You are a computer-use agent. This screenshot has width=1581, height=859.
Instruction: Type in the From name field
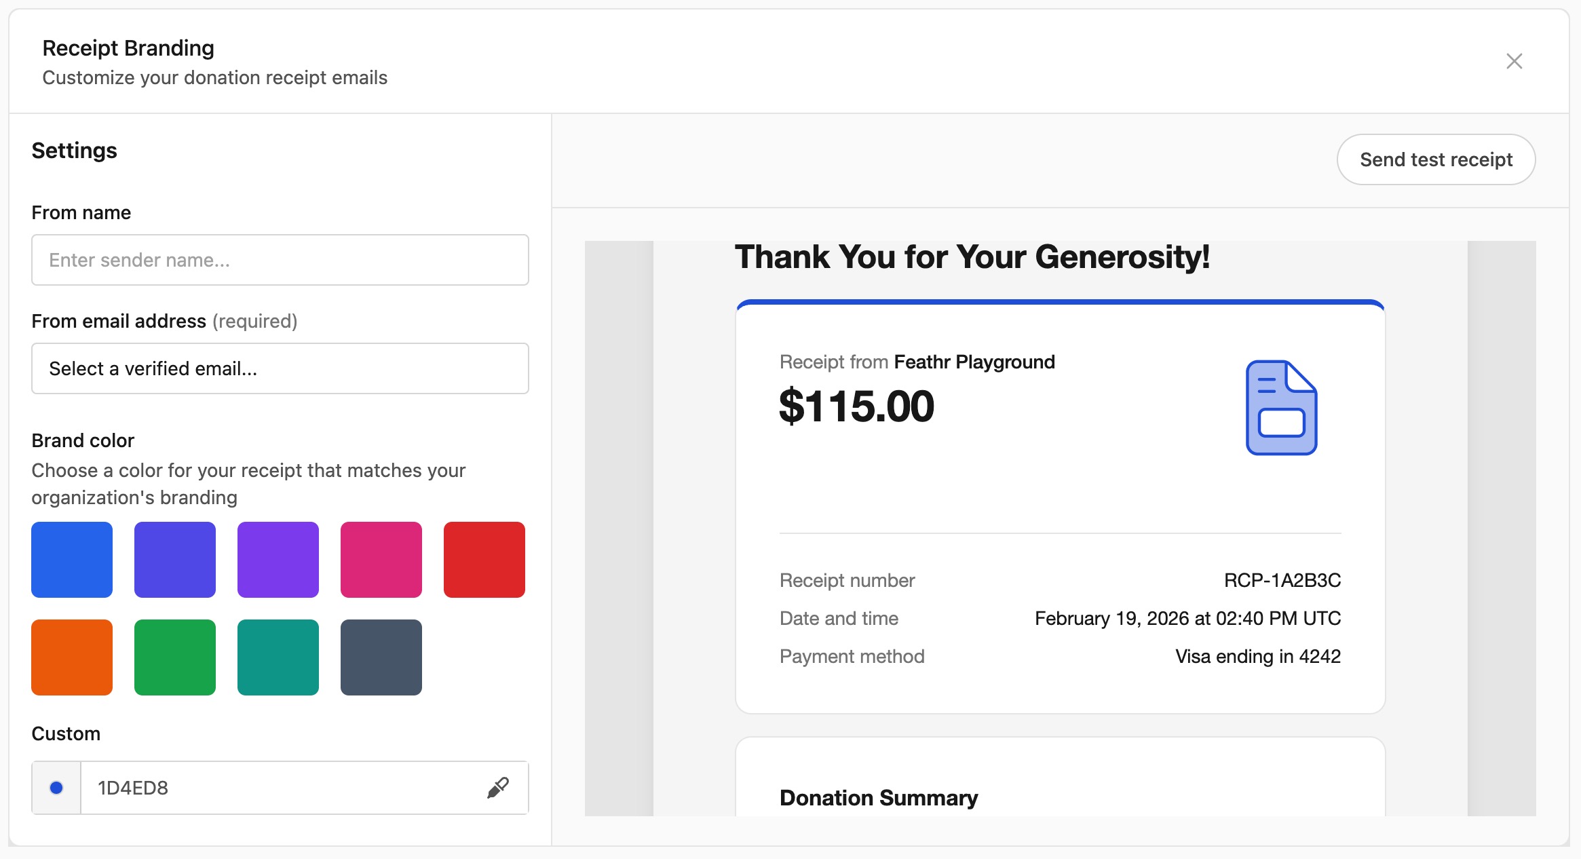tap(280, 260)
